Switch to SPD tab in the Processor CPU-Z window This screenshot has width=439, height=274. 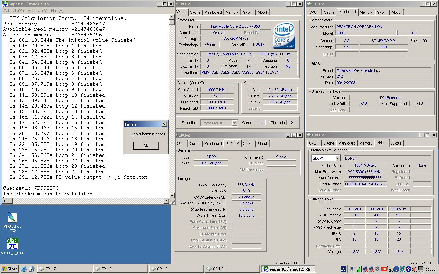[x=246, y=12]
